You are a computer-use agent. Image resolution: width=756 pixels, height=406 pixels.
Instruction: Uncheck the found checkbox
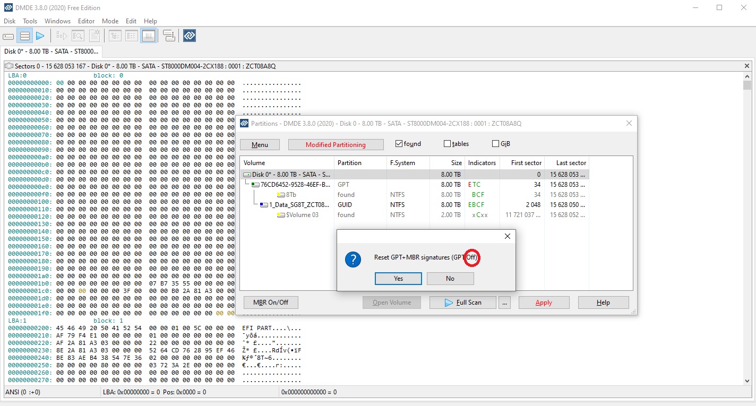coord(399,144)
